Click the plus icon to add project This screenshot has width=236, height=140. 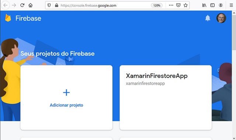66,92
